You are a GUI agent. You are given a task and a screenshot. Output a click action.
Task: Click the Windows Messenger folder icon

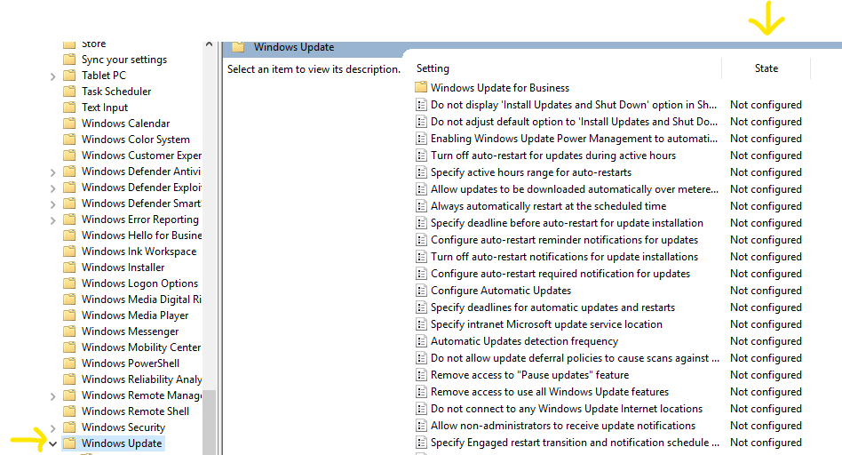(69, 331)
